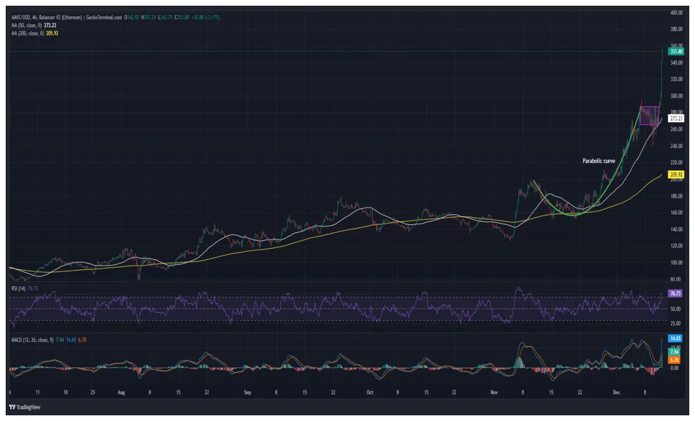Viewport: 695px width, 421px height.
Task: Click the Parabolic curve text annotation
Action: pos(598,162)
